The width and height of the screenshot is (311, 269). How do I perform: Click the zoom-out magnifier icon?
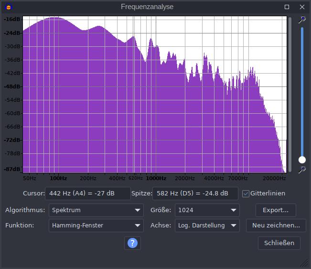(x=302, y=170)
